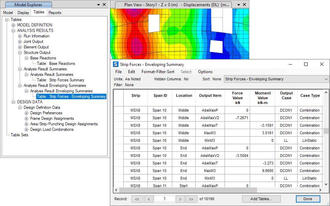Image resolution: width=330 pixels, height=206 pixels.
Task: Expand the MODEL DEFINITION tree node
Action: point(13,25)
